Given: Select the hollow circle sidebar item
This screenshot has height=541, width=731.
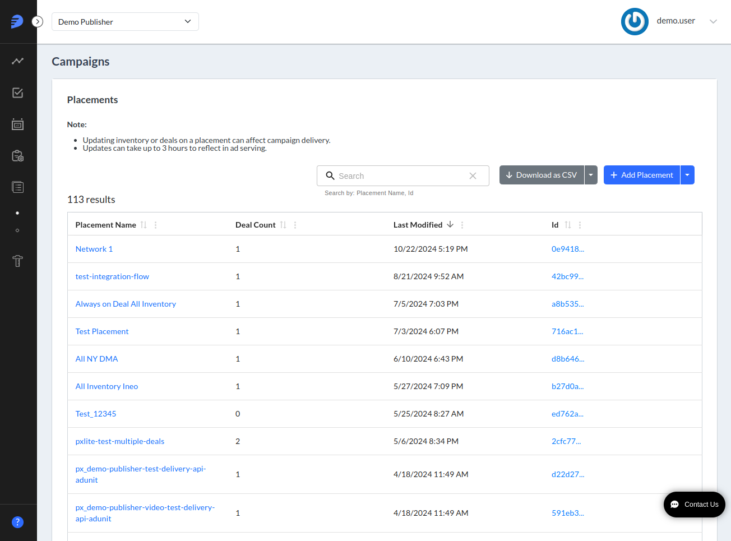Looking at the screenshot, I should tap(17, 230).
